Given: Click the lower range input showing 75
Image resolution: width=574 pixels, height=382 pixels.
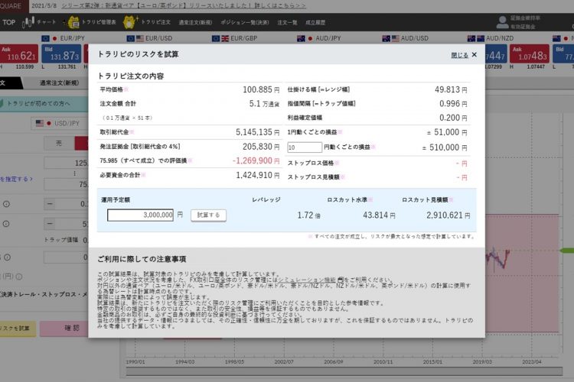Looking at the screenshot, I should [66, 184].
